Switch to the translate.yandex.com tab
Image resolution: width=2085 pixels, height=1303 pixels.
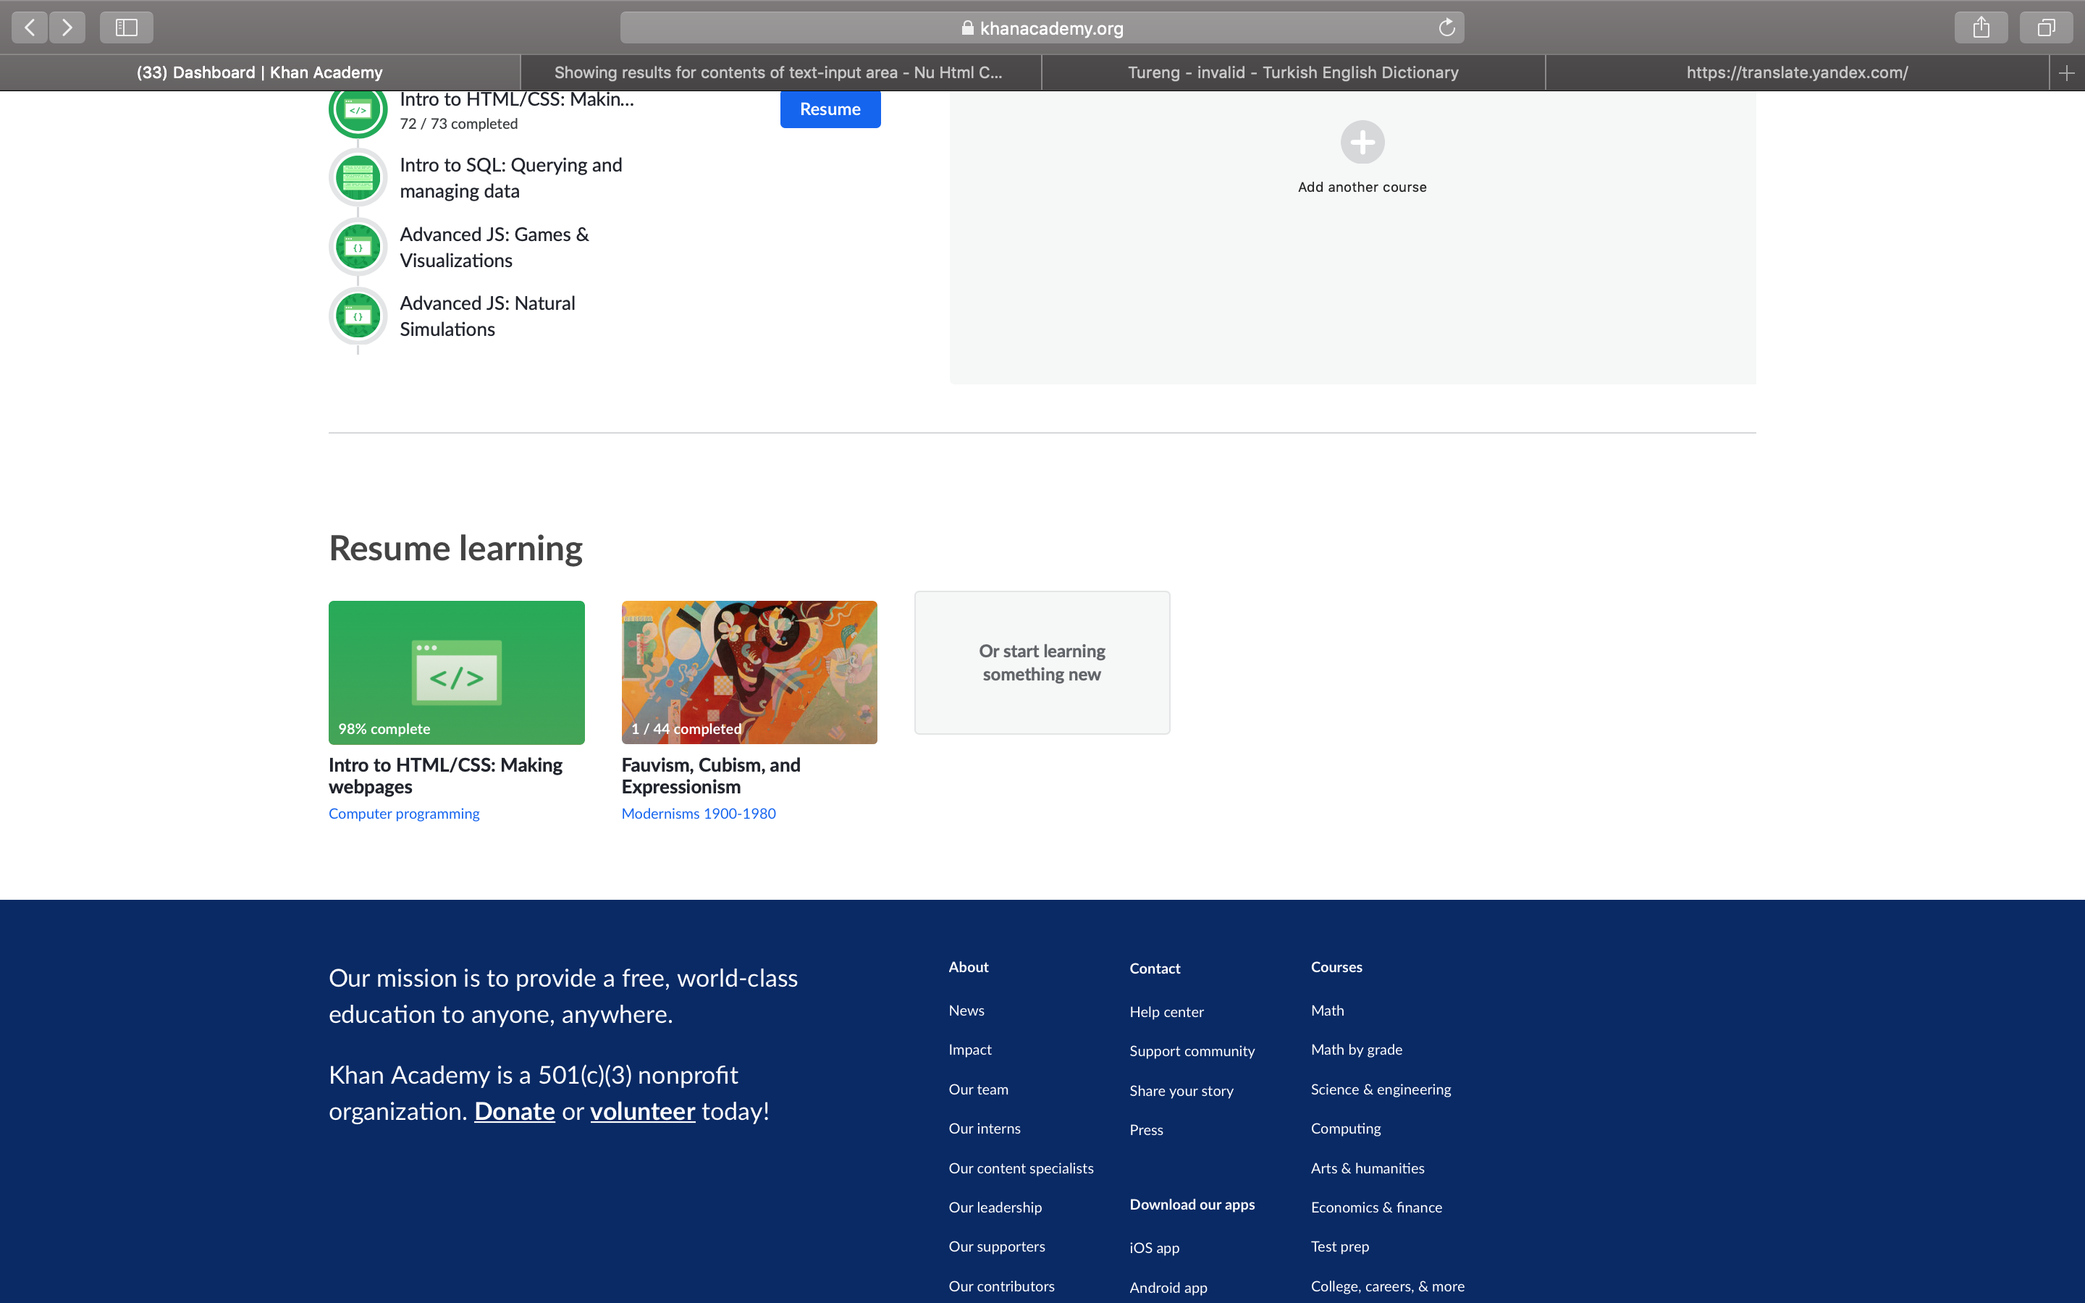1796,73
